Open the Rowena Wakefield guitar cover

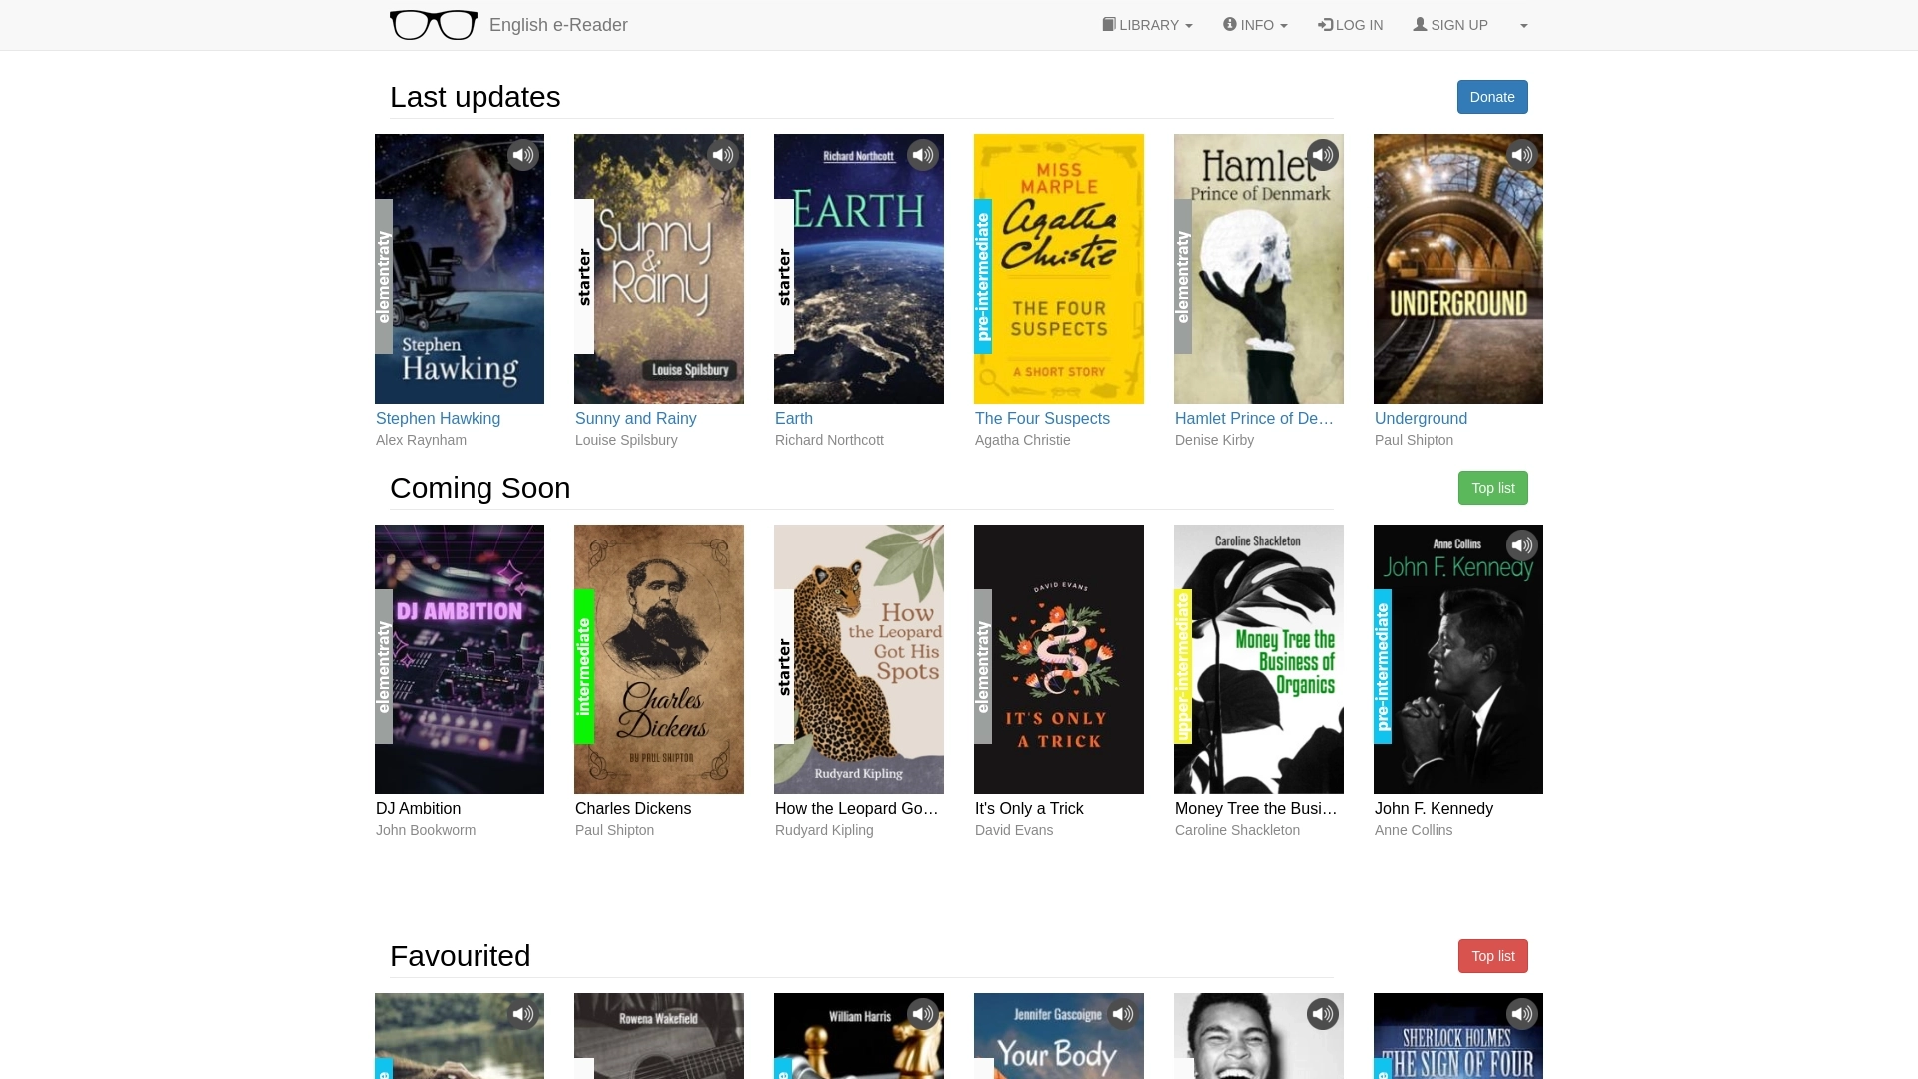659,1036
